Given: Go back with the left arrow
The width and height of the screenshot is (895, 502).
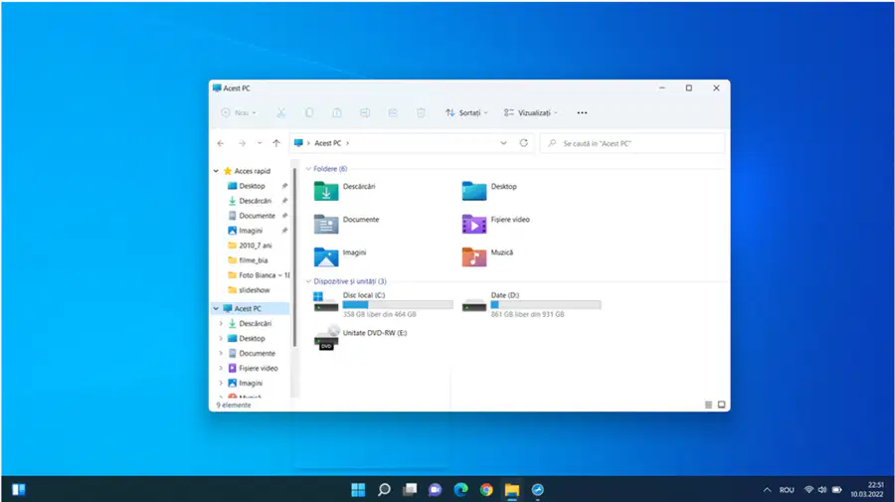Looking at the screenshot, I should pos(221,143).
